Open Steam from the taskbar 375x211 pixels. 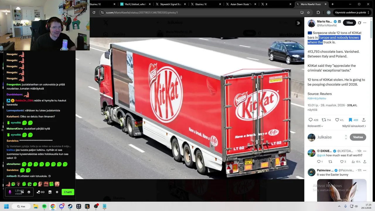pyautogui.click(x=70, y=206)
